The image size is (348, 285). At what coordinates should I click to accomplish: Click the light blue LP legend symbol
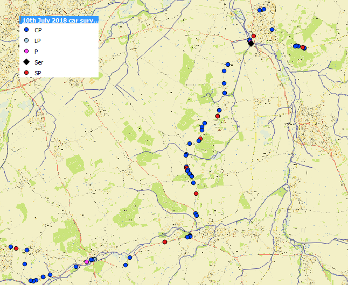point(26,40)
